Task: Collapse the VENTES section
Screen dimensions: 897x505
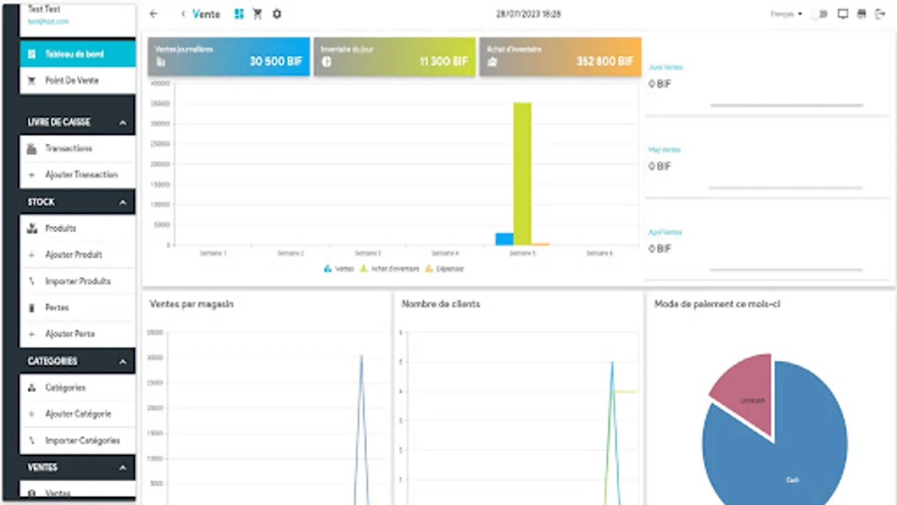Action: pyautogui.click(x=122, y=467)
